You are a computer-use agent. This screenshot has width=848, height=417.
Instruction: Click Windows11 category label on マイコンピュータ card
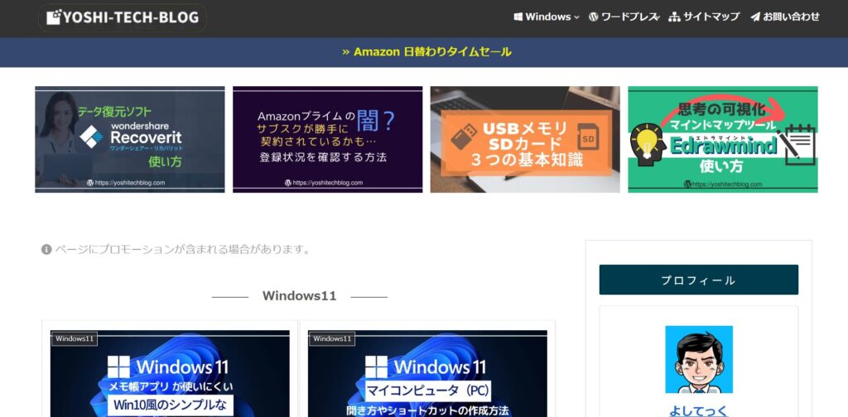click(x=332, y=338)
